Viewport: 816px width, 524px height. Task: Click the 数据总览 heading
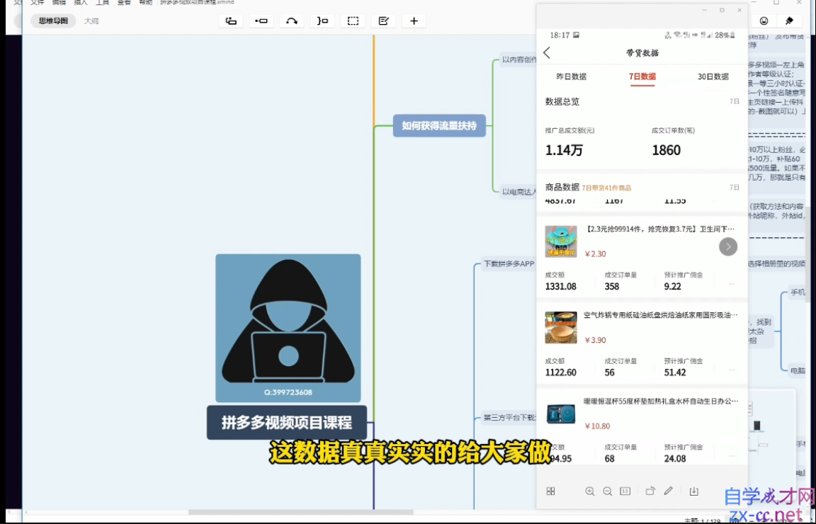562,101
